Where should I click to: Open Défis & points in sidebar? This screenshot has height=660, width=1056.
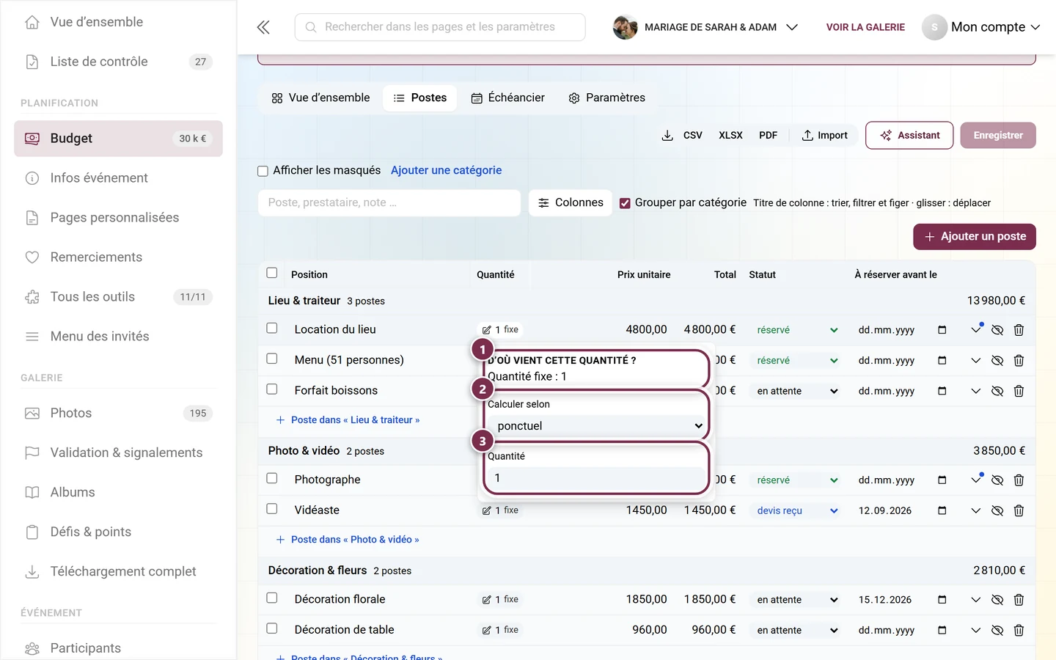pos(118,532)
